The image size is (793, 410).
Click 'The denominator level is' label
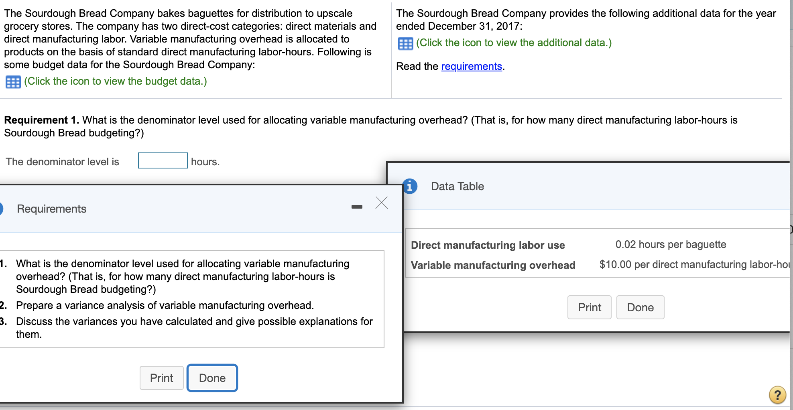pyautogui.click(x=63, y=162)
